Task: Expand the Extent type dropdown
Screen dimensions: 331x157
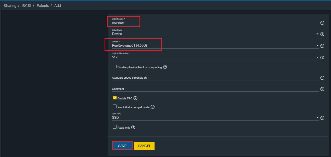Action: pos(214,34)
